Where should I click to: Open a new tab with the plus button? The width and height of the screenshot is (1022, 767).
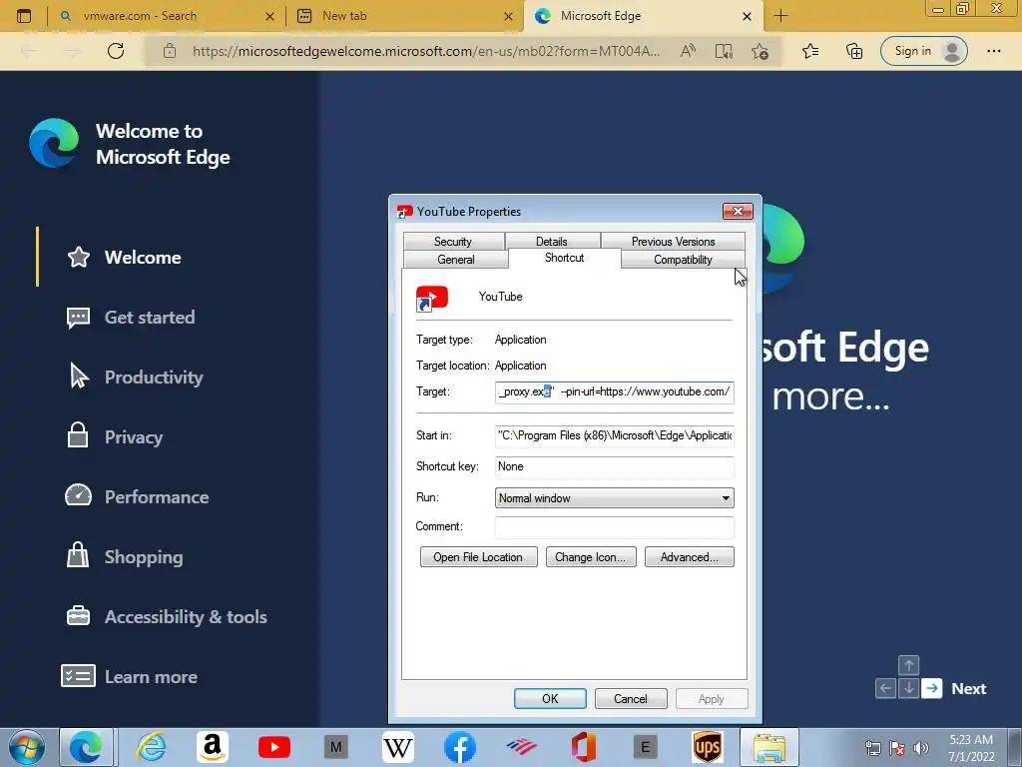point(780,16)
